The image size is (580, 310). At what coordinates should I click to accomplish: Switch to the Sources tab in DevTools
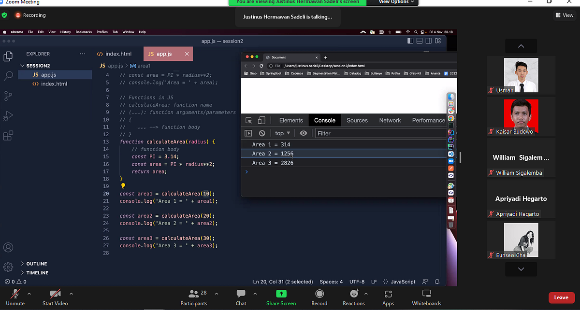click(x=357, y=120)
